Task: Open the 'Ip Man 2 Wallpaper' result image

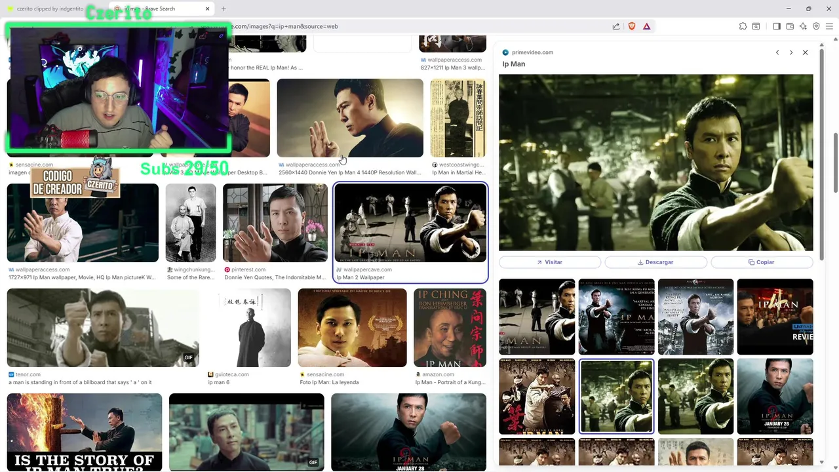Action: (x=410, y=223)
